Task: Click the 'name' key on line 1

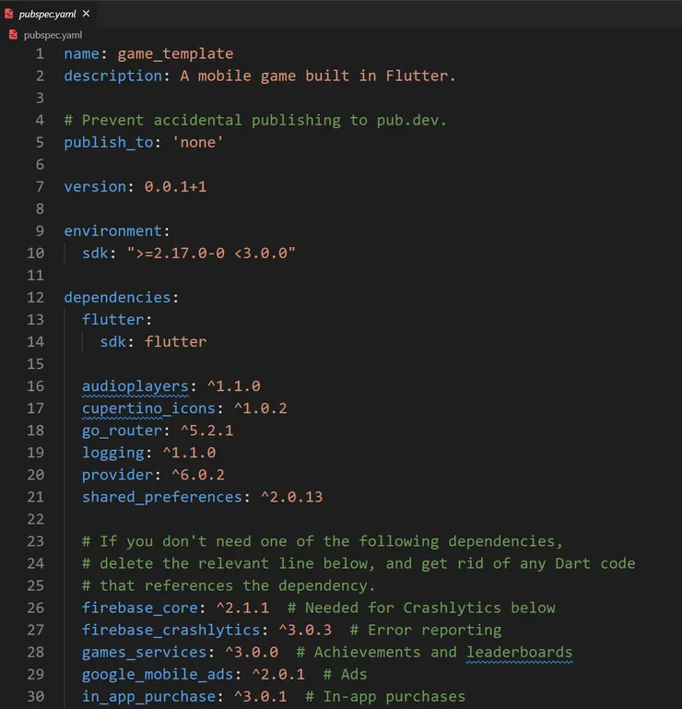Action: (81, 53)
